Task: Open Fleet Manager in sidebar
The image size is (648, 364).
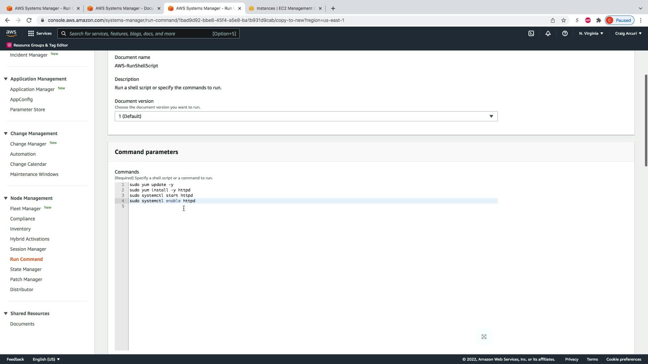Action: (x=25, y=209)
